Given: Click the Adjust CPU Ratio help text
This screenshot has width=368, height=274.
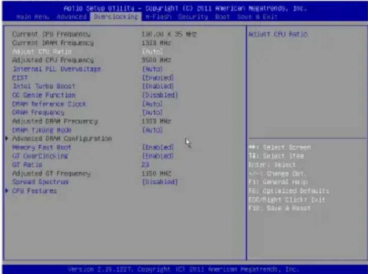Looking at the screenshot, I should (x=278, y=34).
